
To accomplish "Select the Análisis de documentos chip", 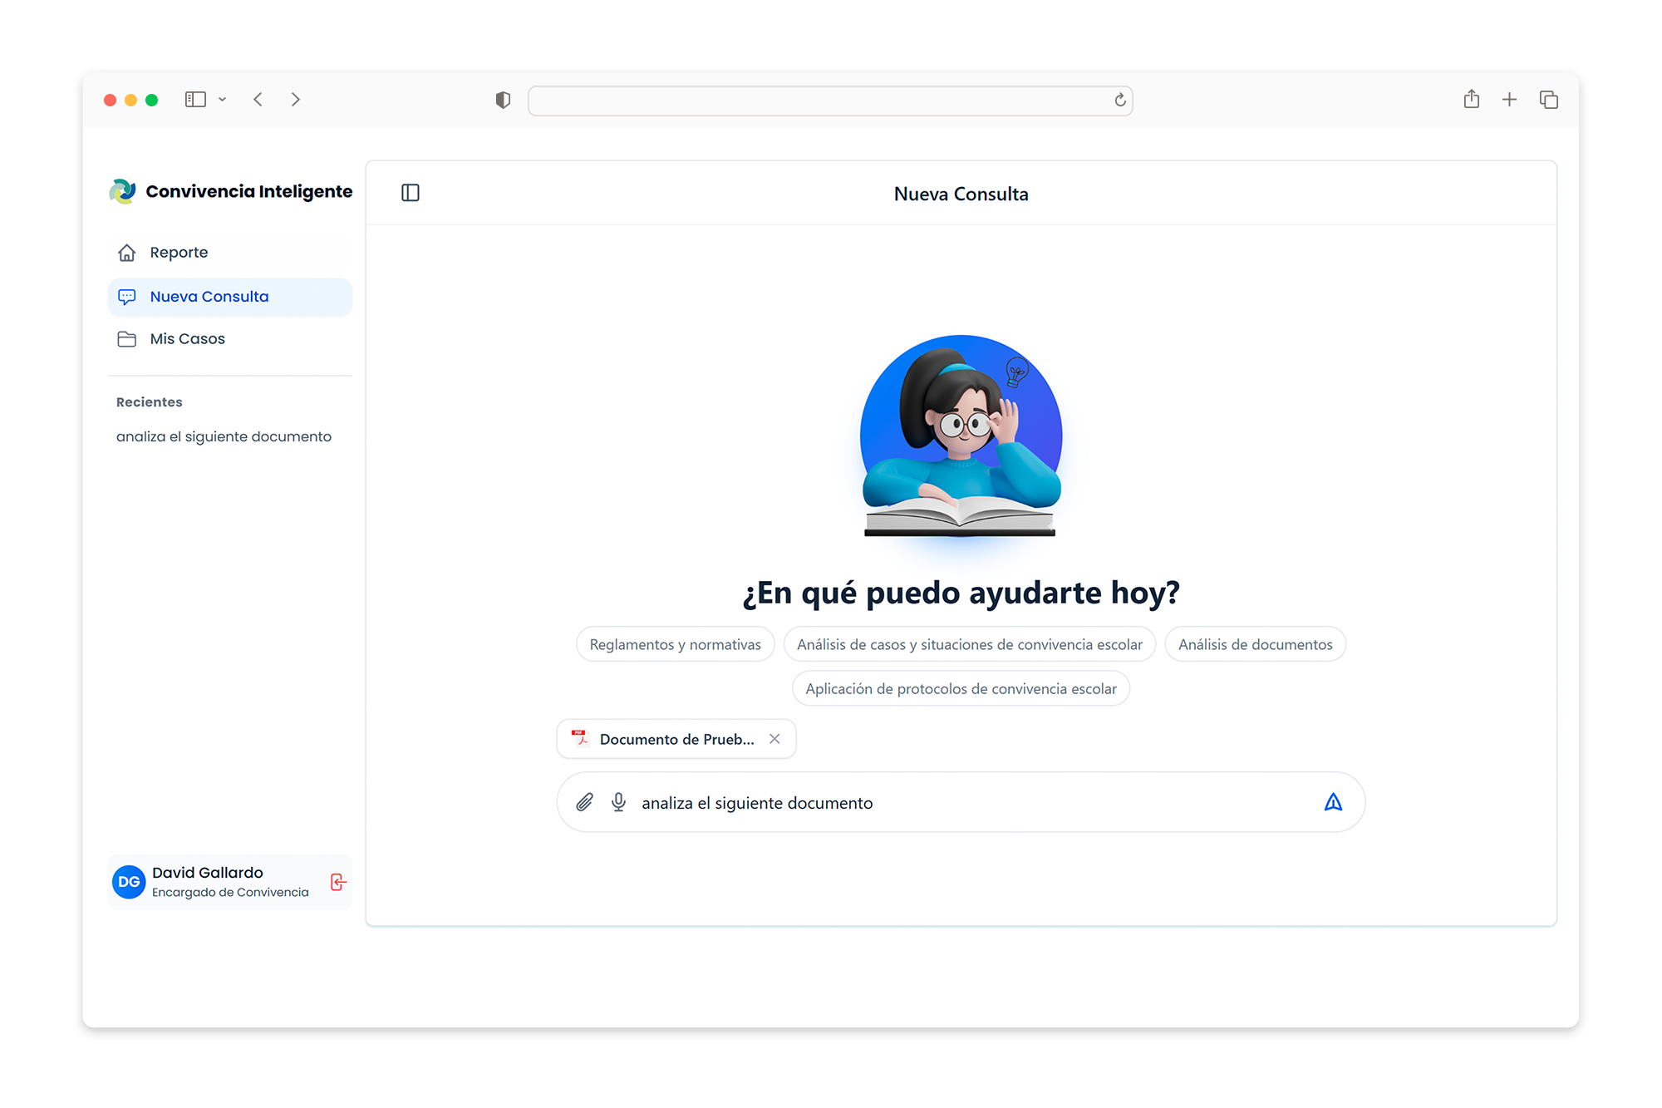I will (1255, 644).
